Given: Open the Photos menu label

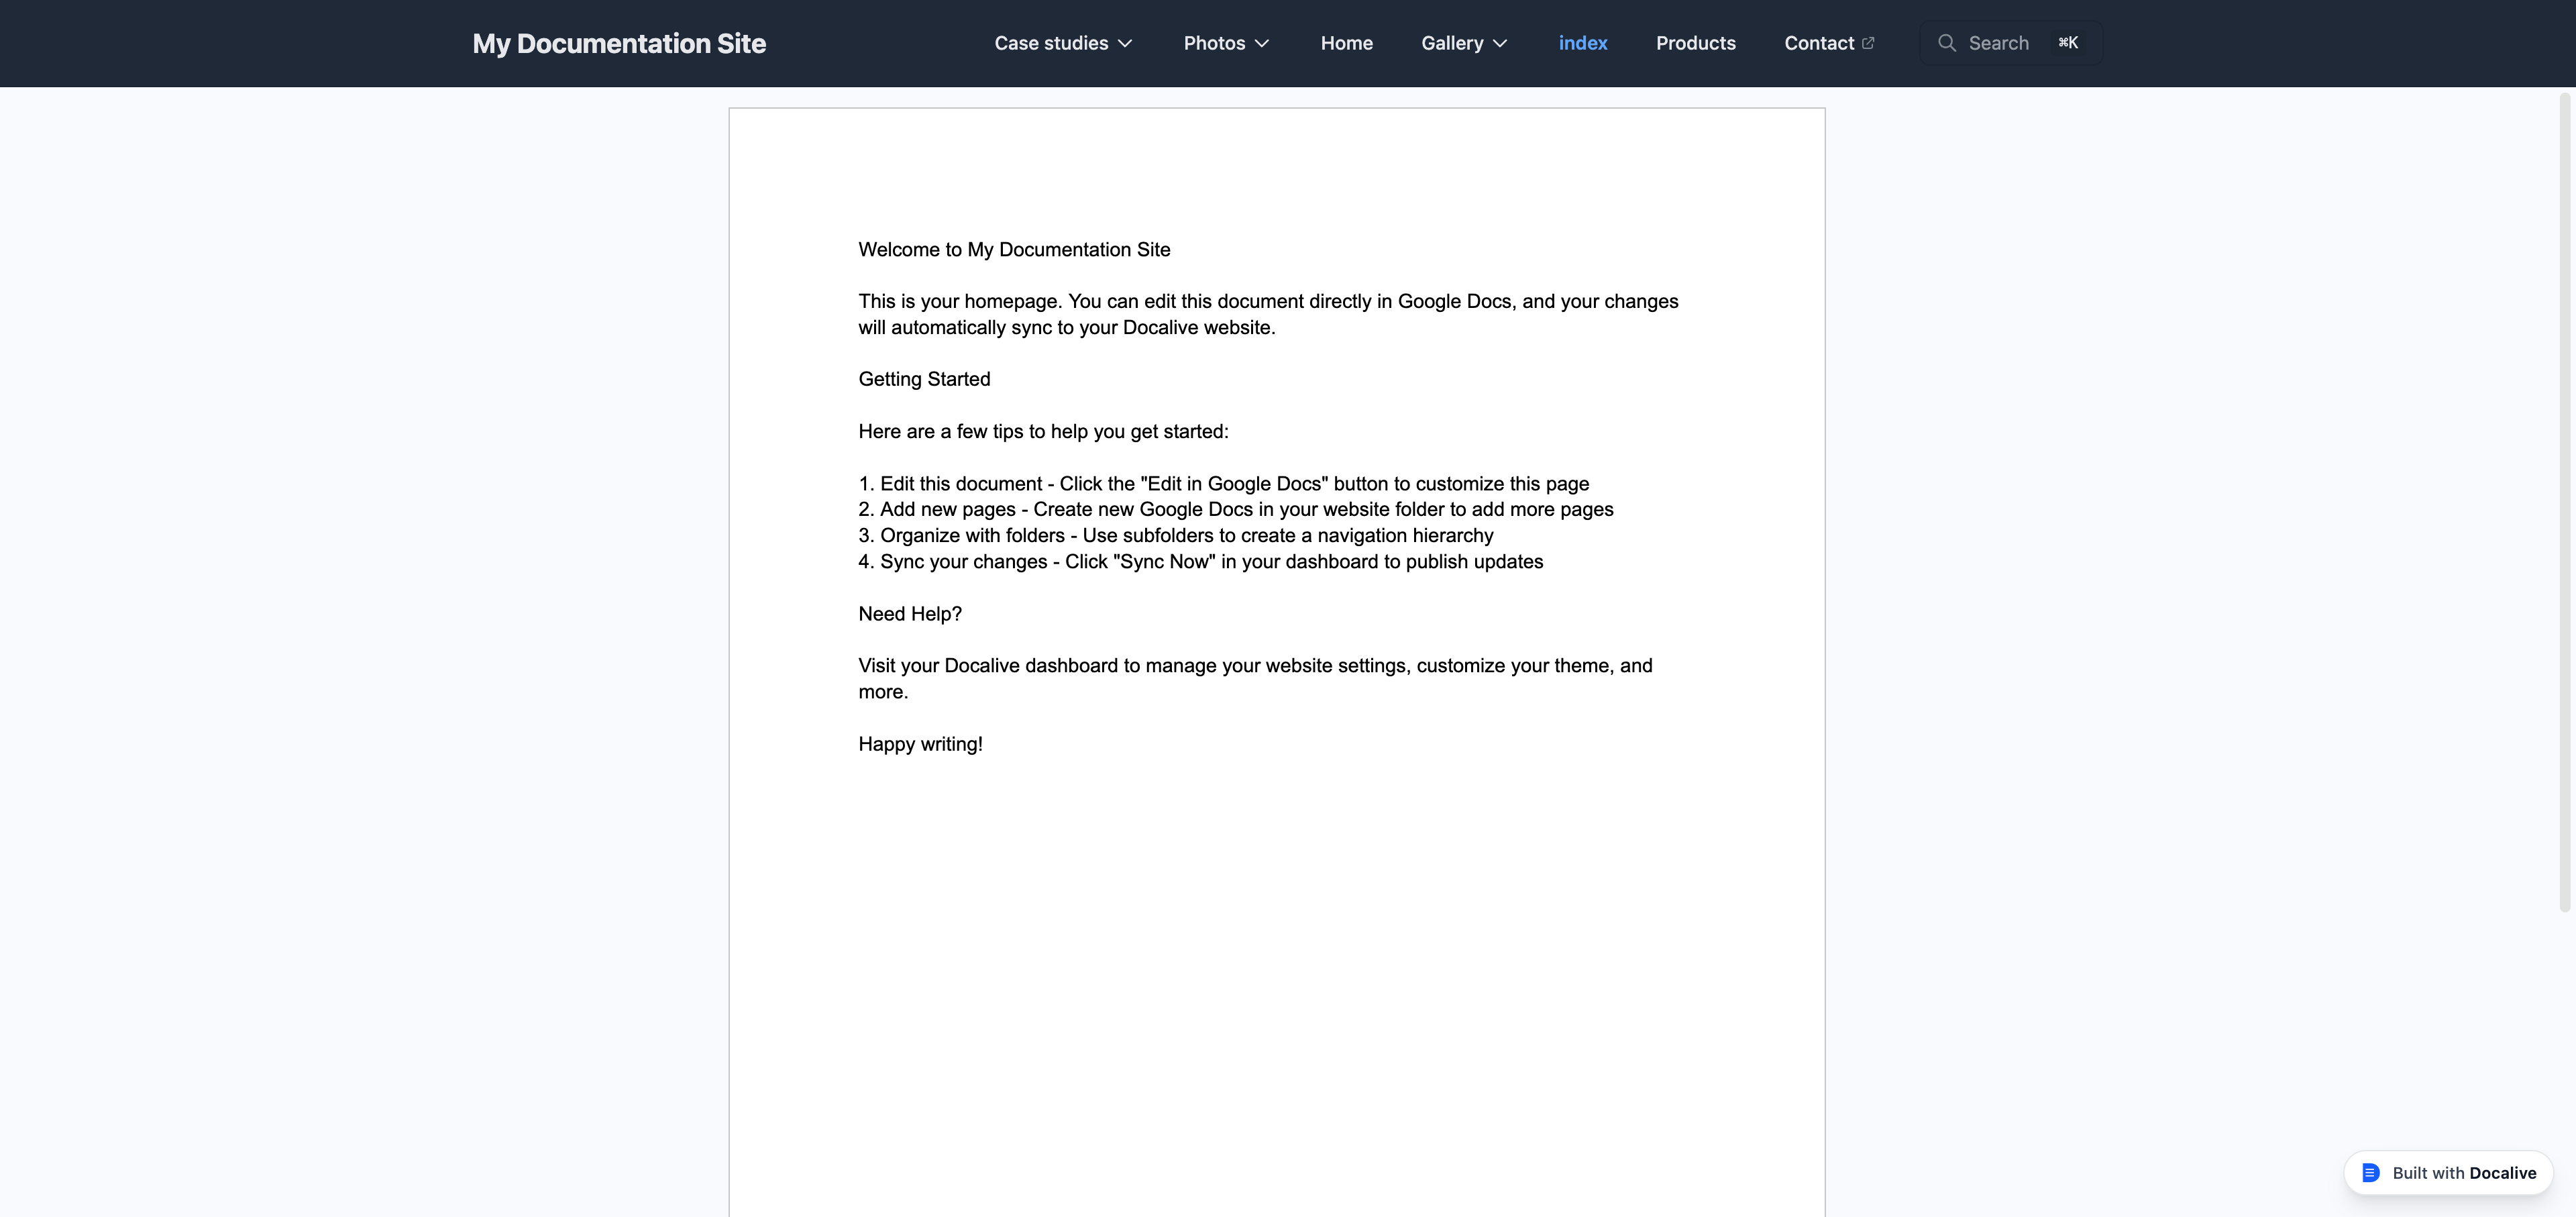Looking at the screenshot, I should 1214,43.
